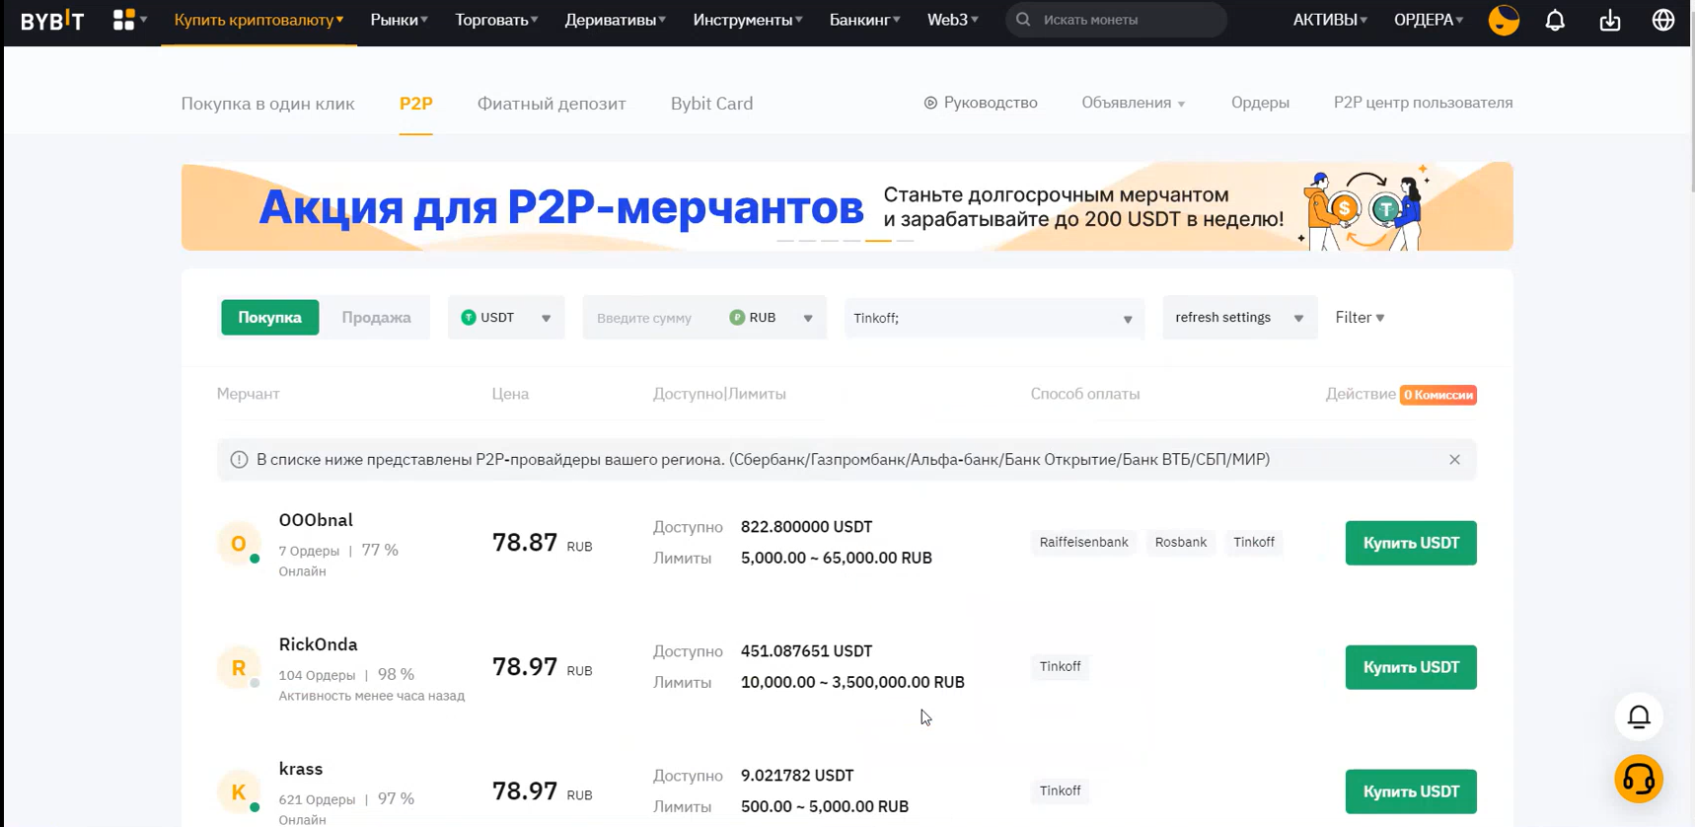The image size is (1695, 827).
Task: Buy USDT from OOObnal
Action: coord(1411,543)
